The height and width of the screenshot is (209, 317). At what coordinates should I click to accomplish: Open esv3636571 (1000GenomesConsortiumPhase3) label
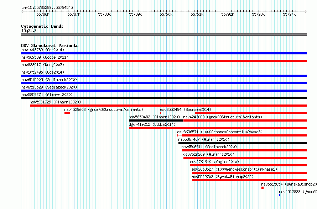(220, 132)
